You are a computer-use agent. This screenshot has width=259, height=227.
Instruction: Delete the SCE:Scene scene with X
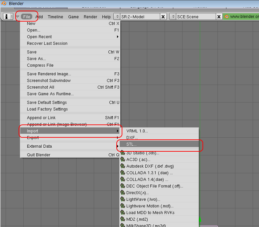[x=219, y=17]
